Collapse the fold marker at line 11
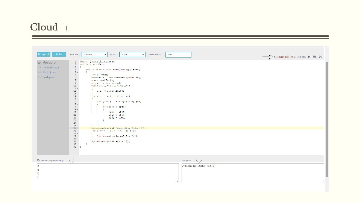This screenshot has width=361, height=203. [x=77, y=88]
